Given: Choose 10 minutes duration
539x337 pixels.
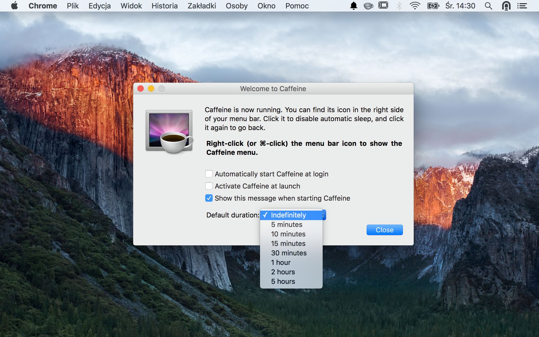Looking at the screenshot, I should [x=291, y=234].
